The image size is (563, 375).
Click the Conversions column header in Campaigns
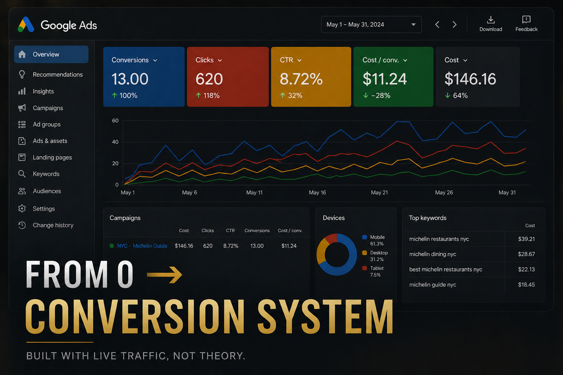click(x=257, y=230)
